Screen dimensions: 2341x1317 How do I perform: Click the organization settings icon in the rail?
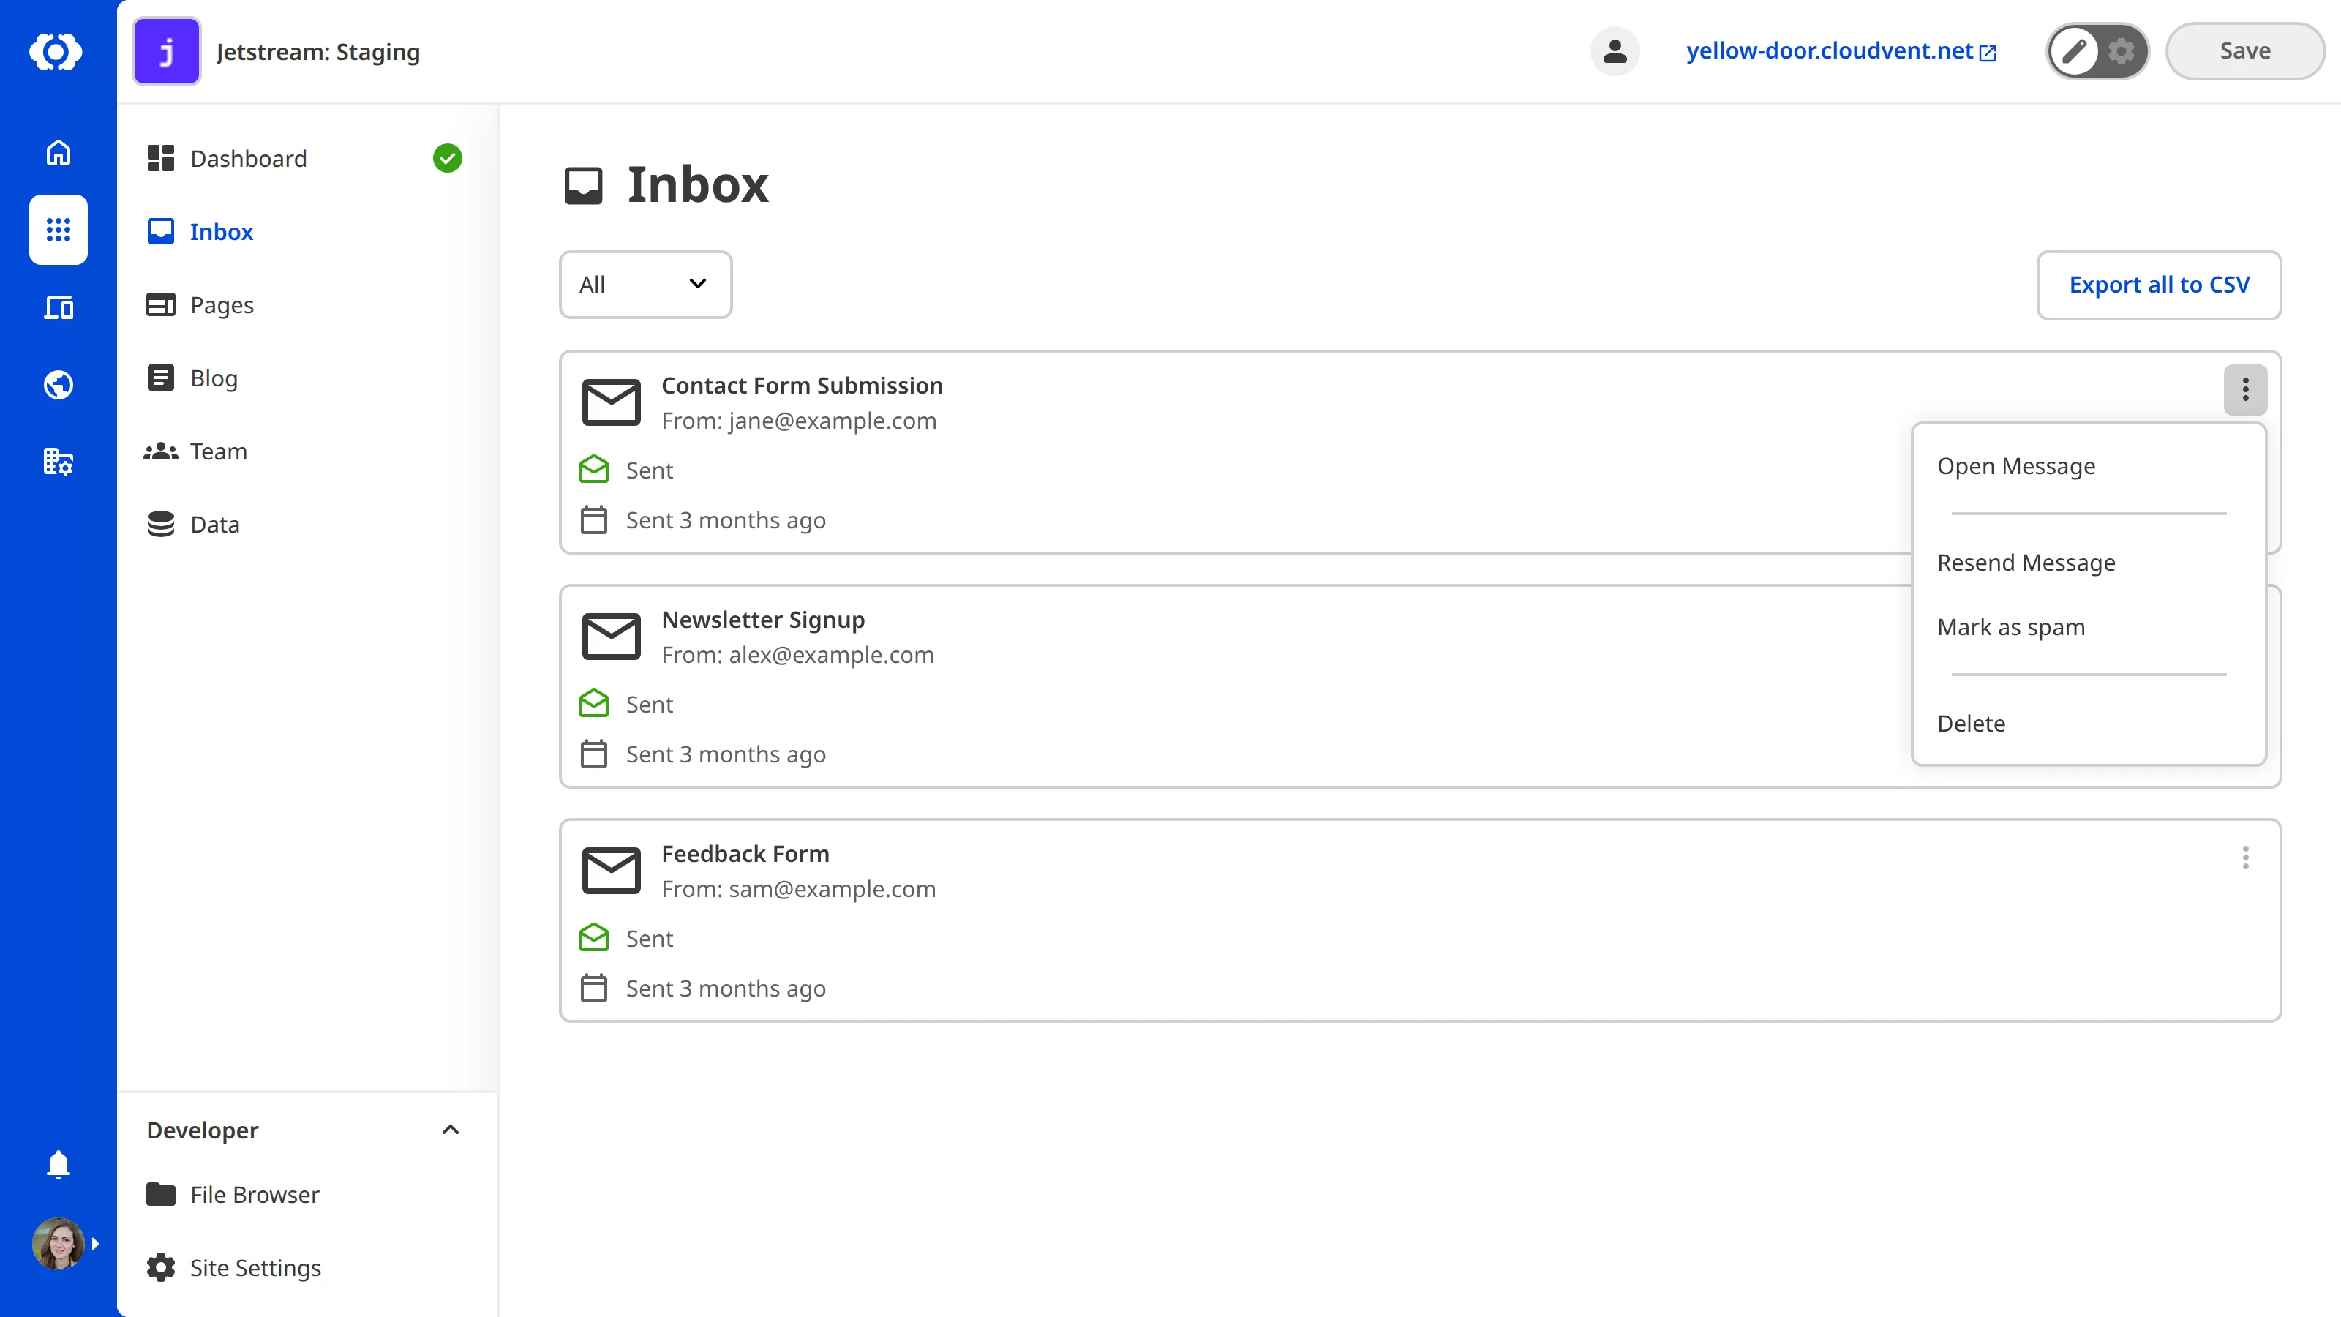pyautogui.click(x=59, y=461)
